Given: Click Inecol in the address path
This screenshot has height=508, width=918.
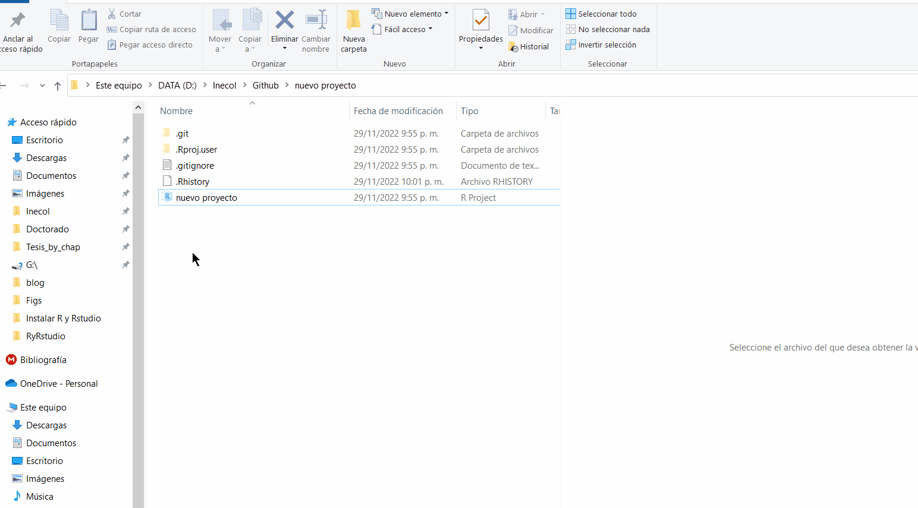Looking at the screenshot, I should [224, 86].
